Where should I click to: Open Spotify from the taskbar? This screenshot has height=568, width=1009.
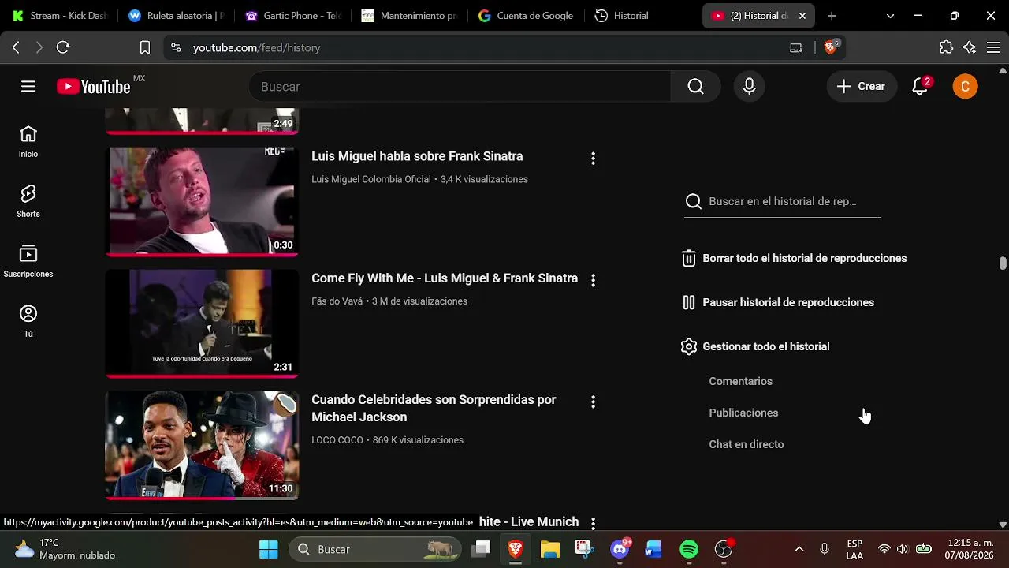point(689,549)
